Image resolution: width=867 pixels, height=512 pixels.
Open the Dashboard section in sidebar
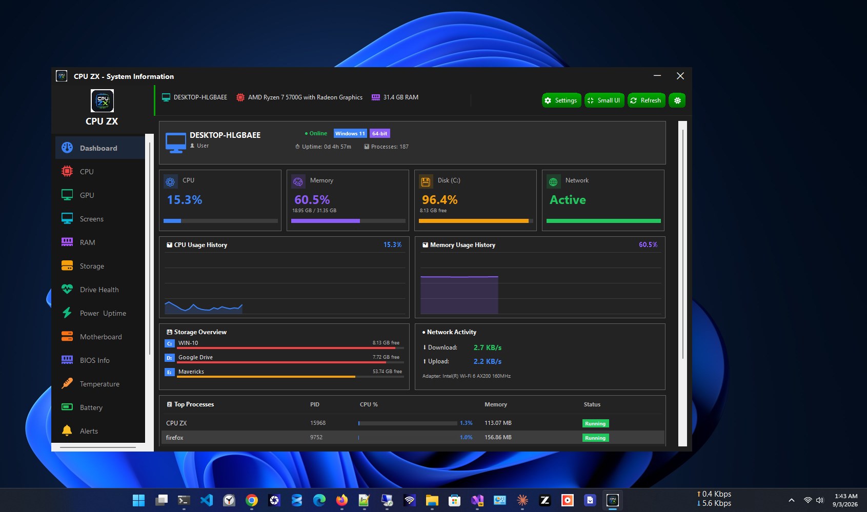coord(100,148)
